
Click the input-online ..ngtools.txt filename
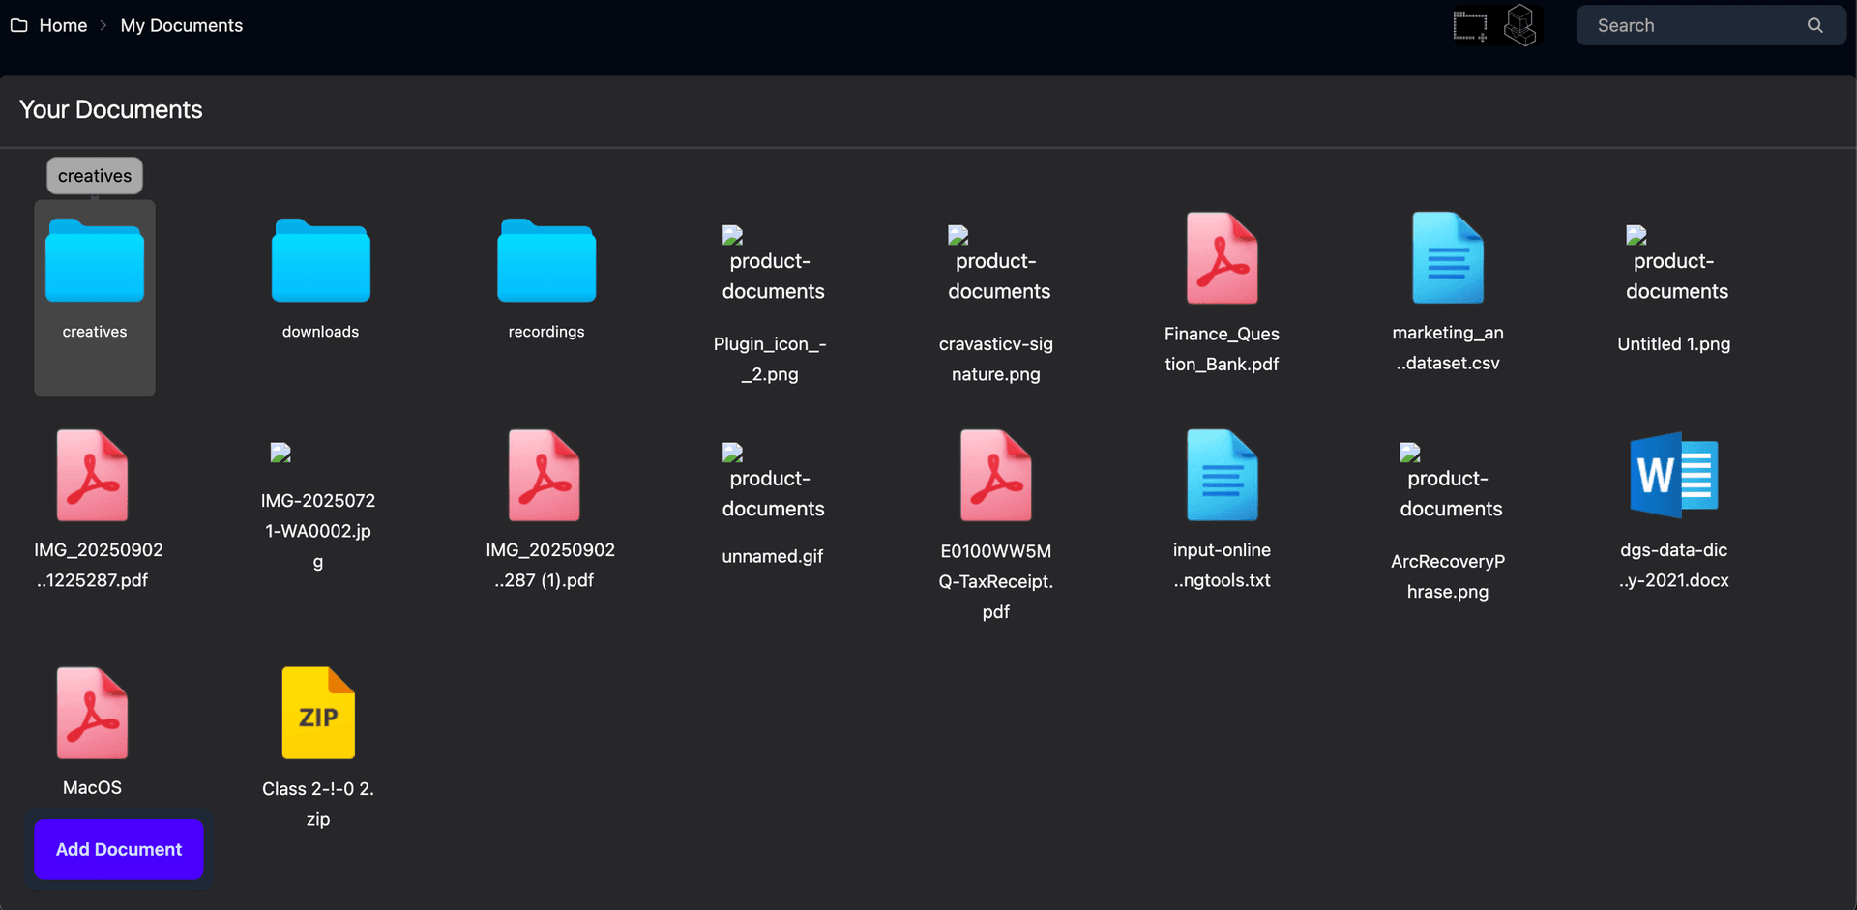(x=1223, y=565)
